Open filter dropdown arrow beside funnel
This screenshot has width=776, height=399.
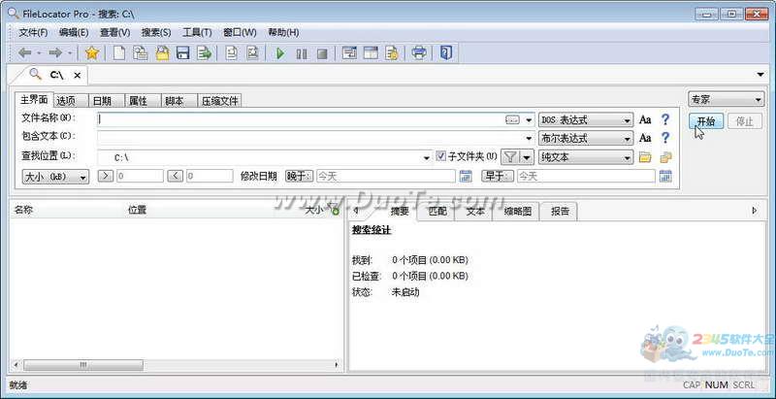point(527,157)
